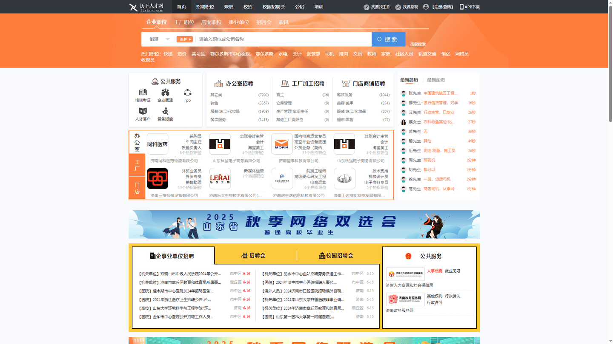Screen dimensions: 613x344
Task: Select the 事业单位 search tab
Action: 239,22
